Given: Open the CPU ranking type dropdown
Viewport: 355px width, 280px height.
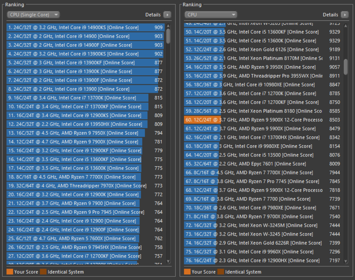Looking at the screenshot, I should (x=211, y=15).
